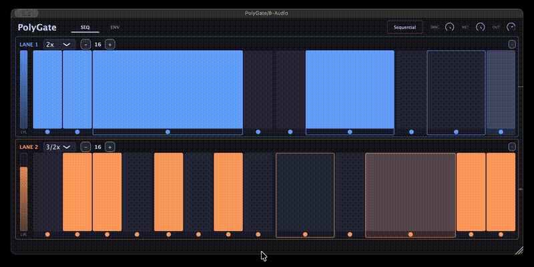534x267 pixels.
Task: Click the orange dot under Lane 2's sixth step
Action: point(198,234)
